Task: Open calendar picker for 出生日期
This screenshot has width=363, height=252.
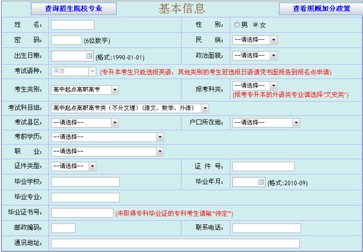Action: tap(88, 56)
